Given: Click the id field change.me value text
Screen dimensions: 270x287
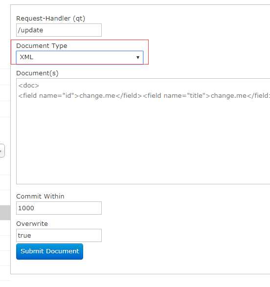Looking at the screenshot, I should 97,95.
